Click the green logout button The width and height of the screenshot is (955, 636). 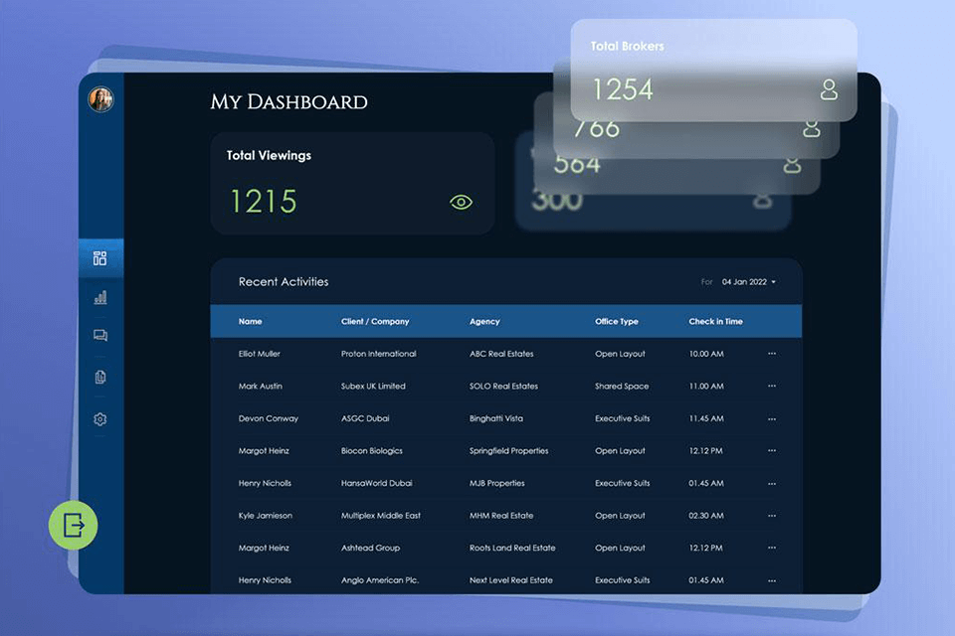(x=73, y=526)
